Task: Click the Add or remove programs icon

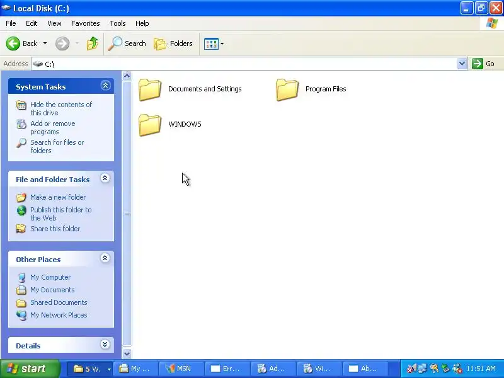Action: (21, 123)
